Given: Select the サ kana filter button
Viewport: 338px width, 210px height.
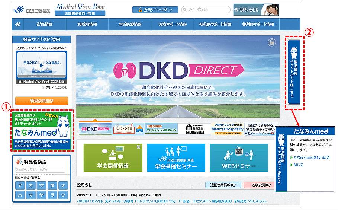Looking at the screenshot, I should 42,185.
